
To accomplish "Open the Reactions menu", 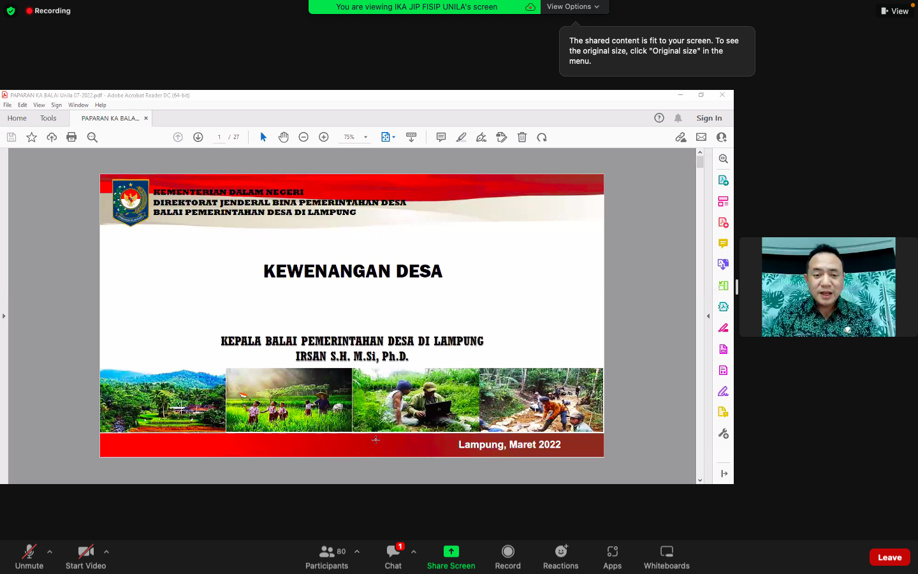I will click(560, 556).
